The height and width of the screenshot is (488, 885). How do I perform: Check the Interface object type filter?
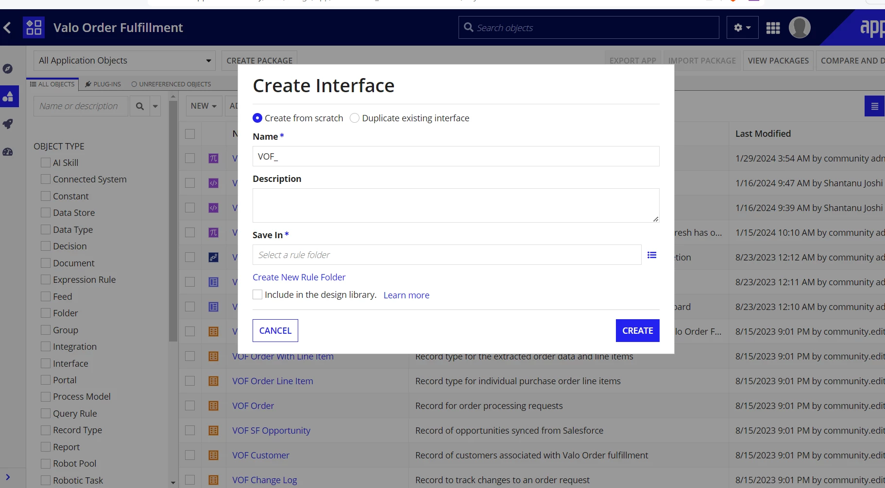(x=46, y=363)
